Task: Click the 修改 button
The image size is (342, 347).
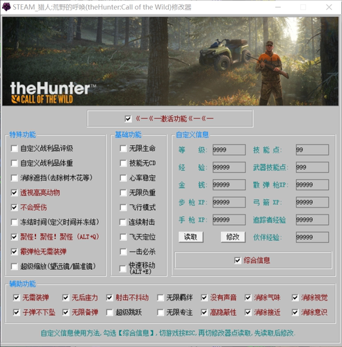Action: pyautogui.click(x=233, y=237)
